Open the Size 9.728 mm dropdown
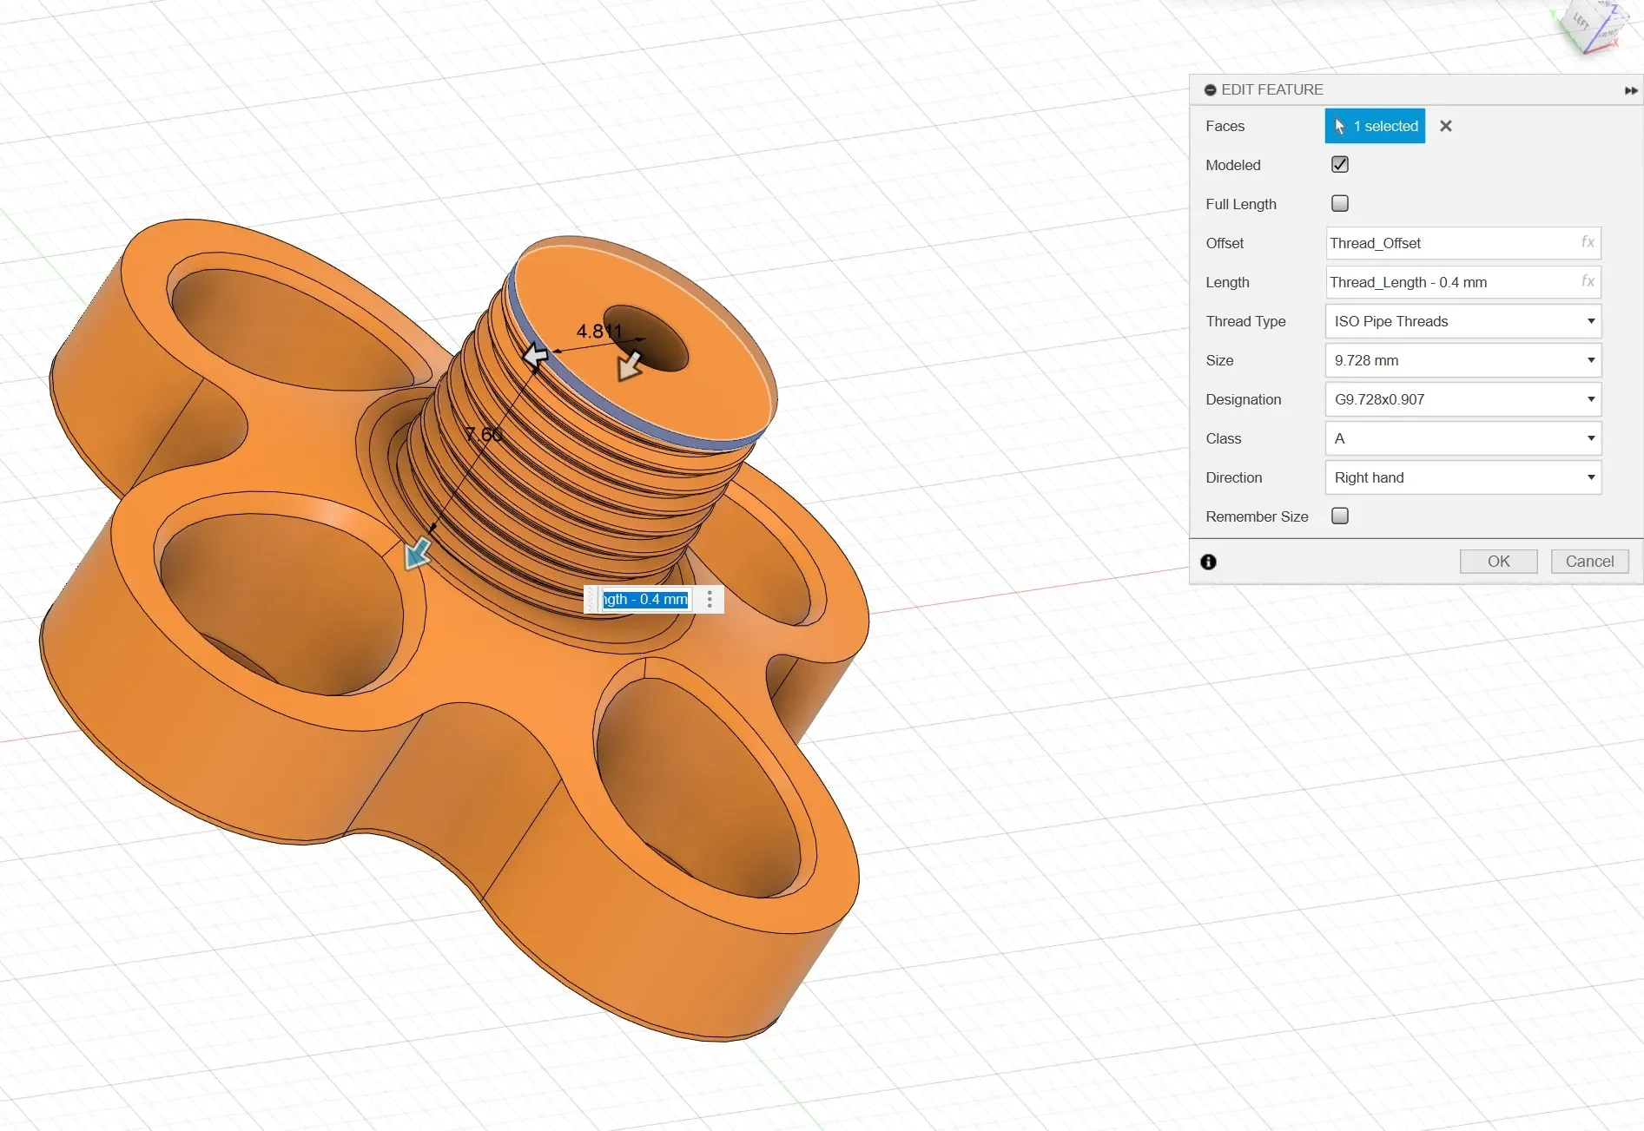 click(1462, 360)
